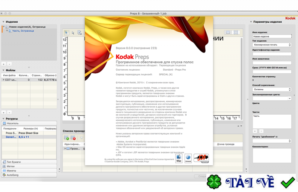Expand the CO7-us... file row
Screen dimensions: 298x192
[3, 80]
